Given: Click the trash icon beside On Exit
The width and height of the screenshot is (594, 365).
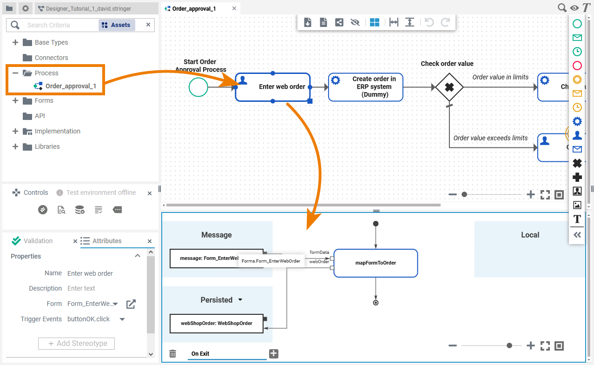Looking at the screenshot, I should click(x=173, y=354).
